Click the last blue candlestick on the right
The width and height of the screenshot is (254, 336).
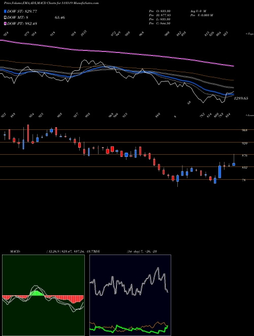(x=234, y=164)
